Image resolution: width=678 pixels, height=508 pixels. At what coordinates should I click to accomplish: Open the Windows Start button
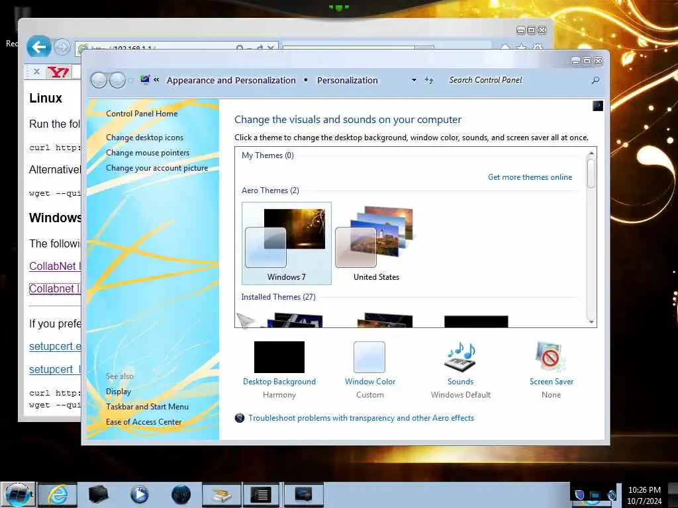click(x=18, y=494)
